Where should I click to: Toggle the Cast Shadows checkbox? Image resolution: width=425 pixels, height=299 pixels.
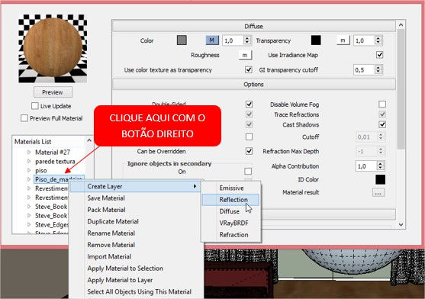click(382, 124)
